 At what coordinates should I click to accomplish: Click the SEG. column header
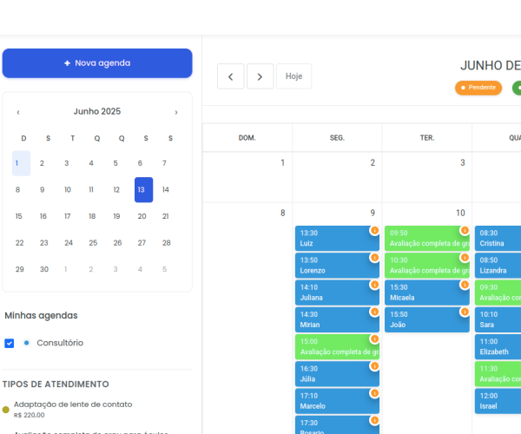(337, 138)
